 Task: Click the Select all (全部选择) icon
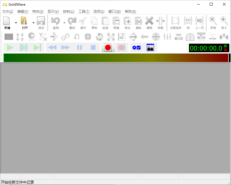coord(176,21)
